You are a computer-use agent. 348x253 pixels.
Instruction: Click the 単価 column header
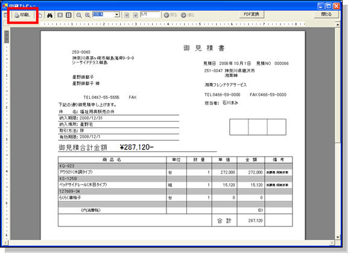224,160
